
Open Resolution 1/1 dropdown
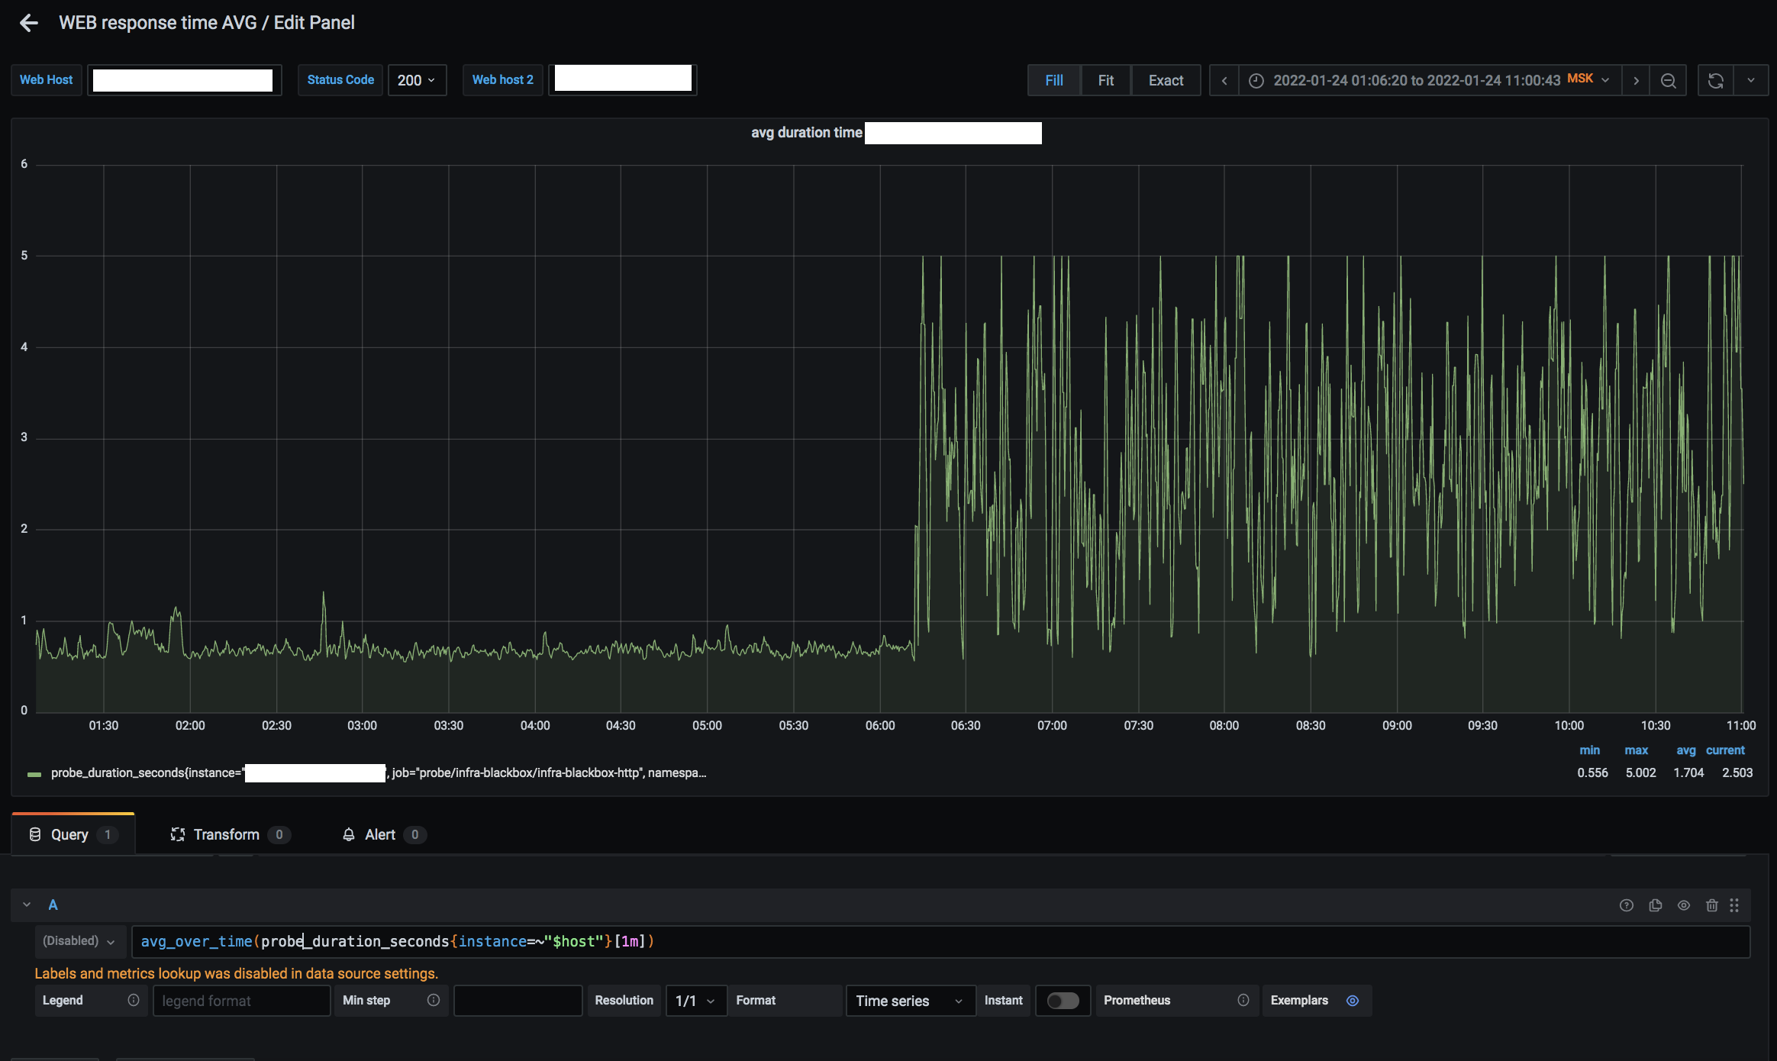pyautogui.click(x=695, y=1001)
